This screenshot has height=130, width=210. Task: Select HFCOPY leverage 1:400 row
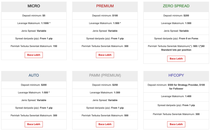click(176, 96)
